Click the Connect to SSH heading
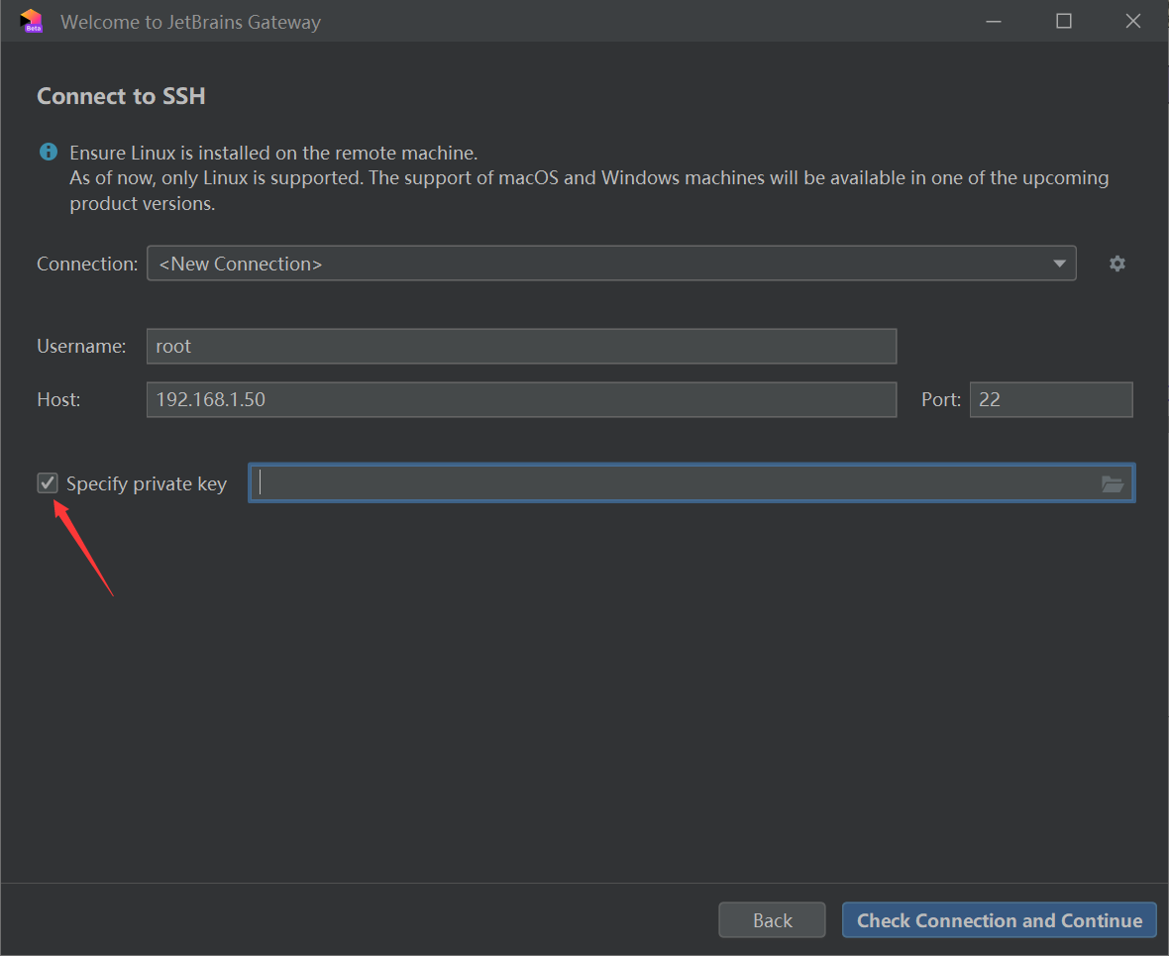 [x=121, y=96]
